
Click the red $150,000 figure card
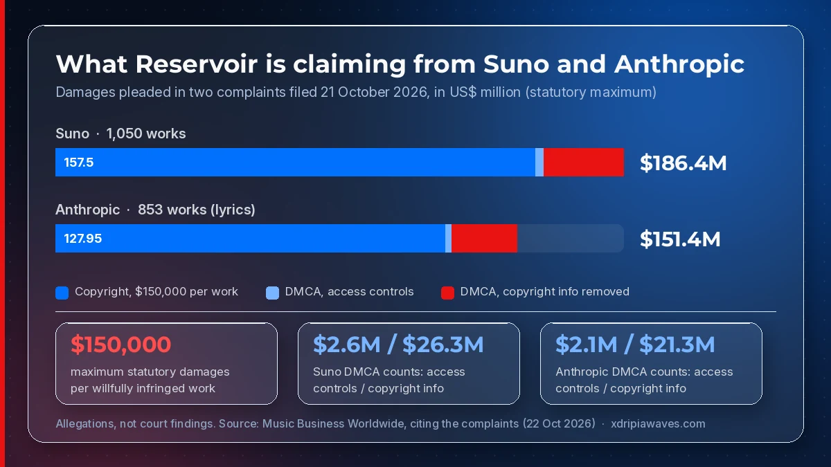(x=166, y=363)
